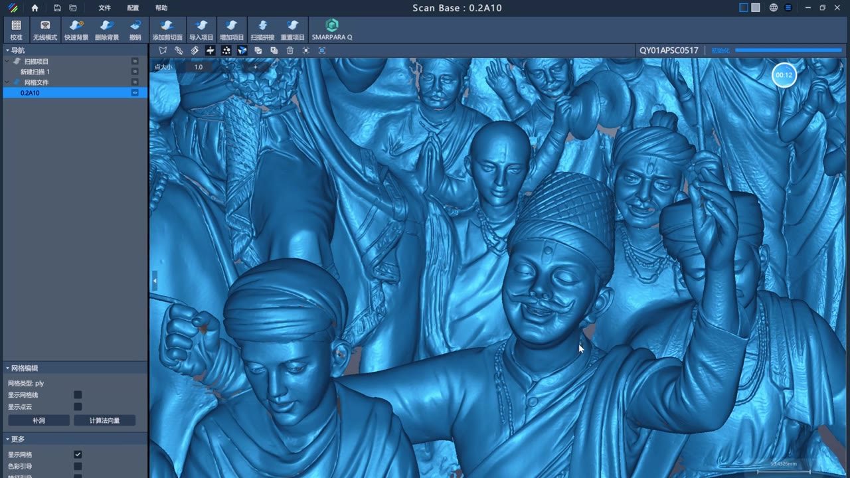
Task: Toggle the 显示网格线 checkbox
Action: (x=78, y=395)
